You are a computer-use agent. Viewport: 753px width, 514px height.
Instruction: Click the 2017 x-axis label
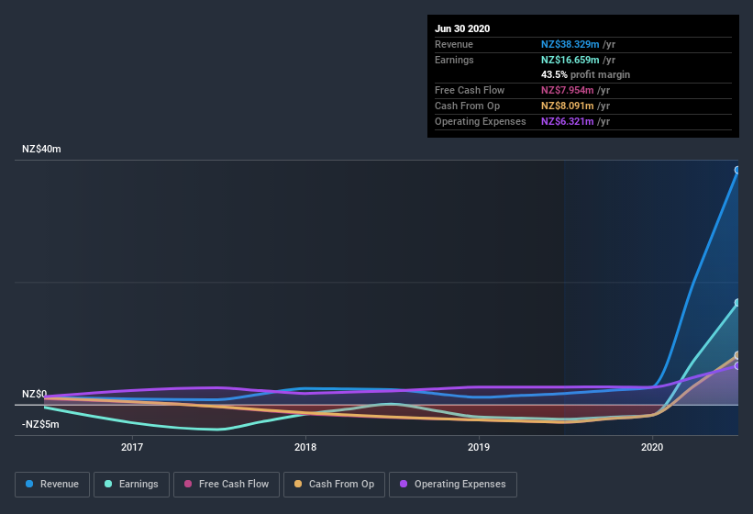pos(132,447)
